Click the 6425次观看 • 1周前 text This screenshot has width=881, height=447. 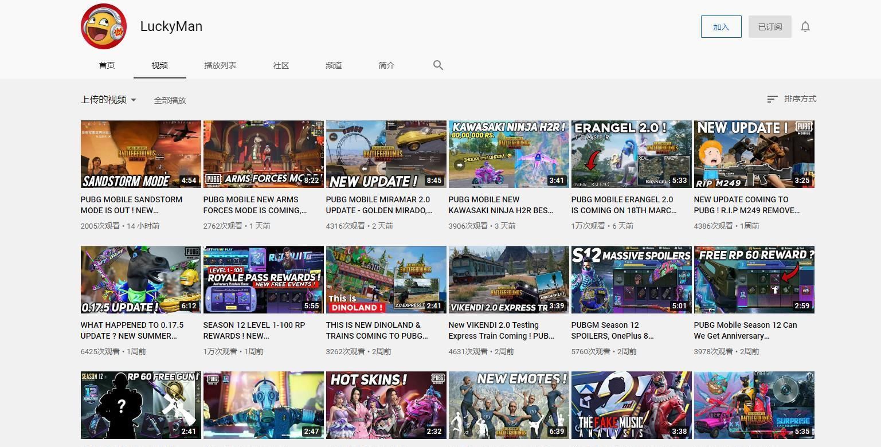pyautogui.click(x=113, y=351)
